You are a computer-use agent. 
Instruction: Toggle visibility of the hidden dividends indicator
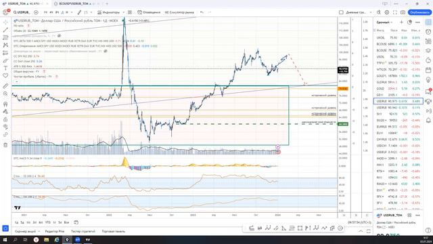pos(106,52)
